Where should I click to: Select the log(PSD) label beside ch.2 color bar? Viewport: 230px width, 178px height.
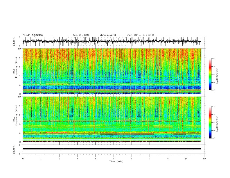[x=218, y=124]
